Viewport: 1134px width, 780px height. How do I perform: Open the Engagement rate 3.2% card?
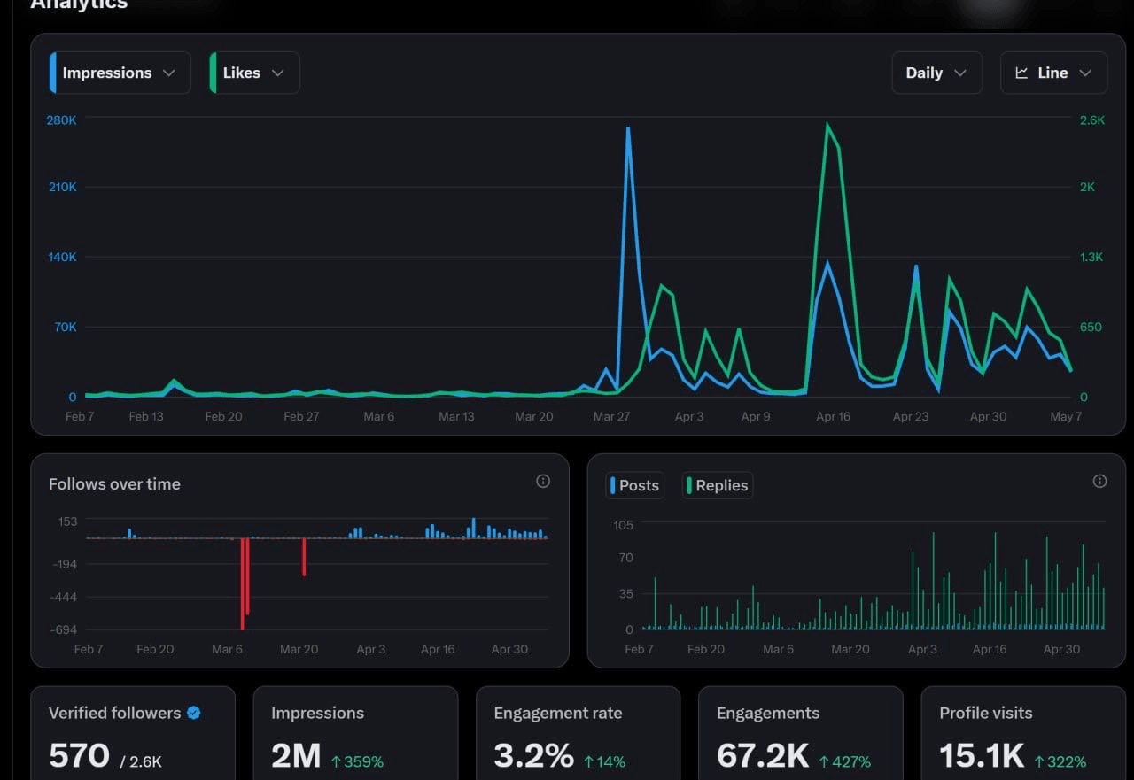pyautogui.click(x=578, y=733)
